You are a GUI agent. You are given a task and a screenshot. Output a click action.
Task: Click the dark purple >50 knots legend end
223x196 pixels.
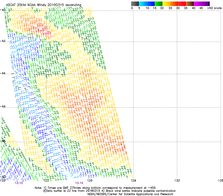209,4
